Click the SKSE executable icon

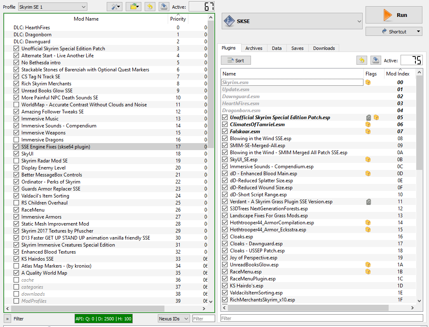(x=229, y=21)
